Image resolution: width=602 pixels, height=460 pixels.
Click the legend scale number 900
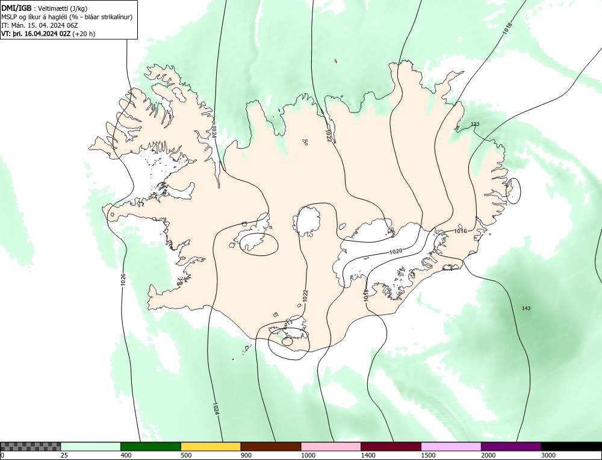point(246,455)
